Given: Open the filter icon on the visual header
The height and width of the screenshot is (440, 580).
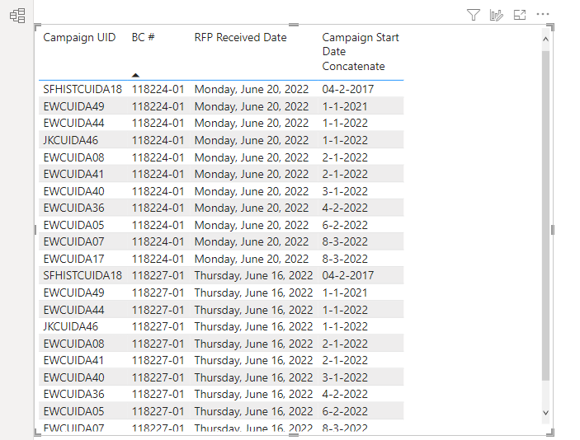Looking at the screenshot, I should pos(473,15).
